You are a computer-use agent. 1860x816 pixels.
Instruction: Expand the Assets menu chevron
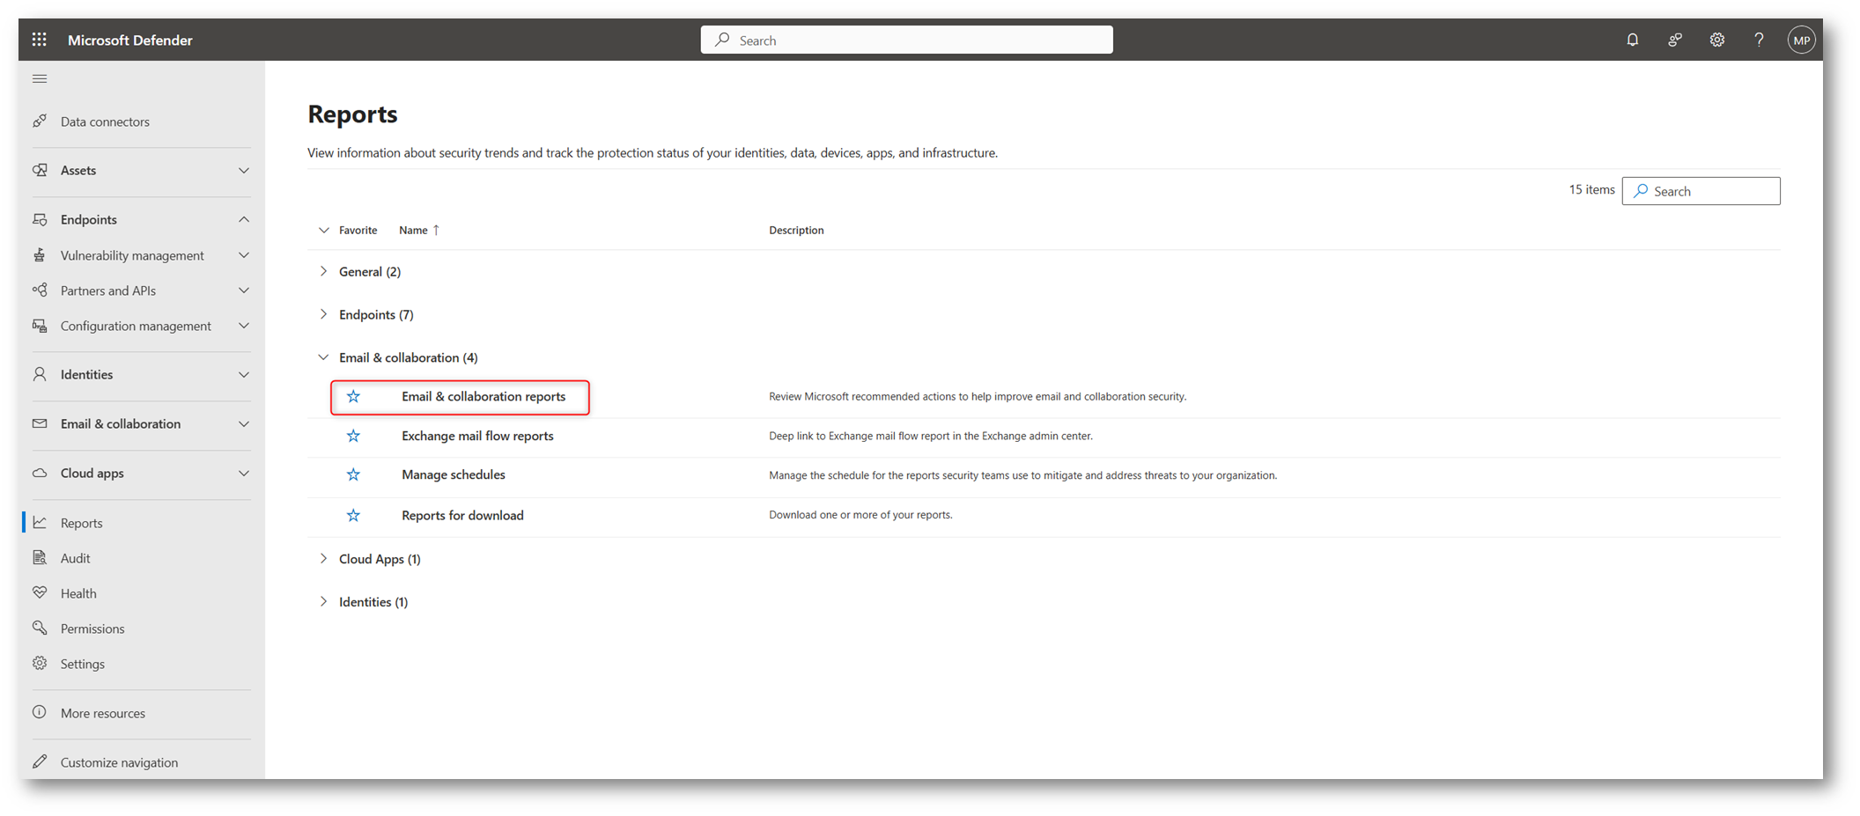244,170
